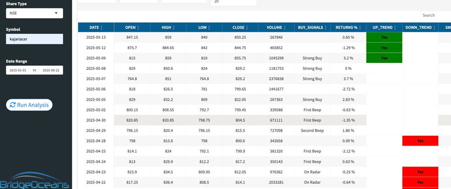Click refresh icon in Run Analysis button
The height and width of the screenshot is (189, 451).
pyautogui.click(x=13, y=105)
